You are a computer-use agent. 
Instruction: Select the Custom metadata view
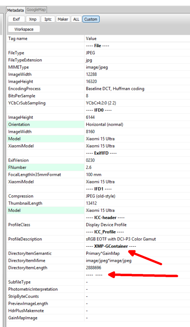[x=91, y=19]
